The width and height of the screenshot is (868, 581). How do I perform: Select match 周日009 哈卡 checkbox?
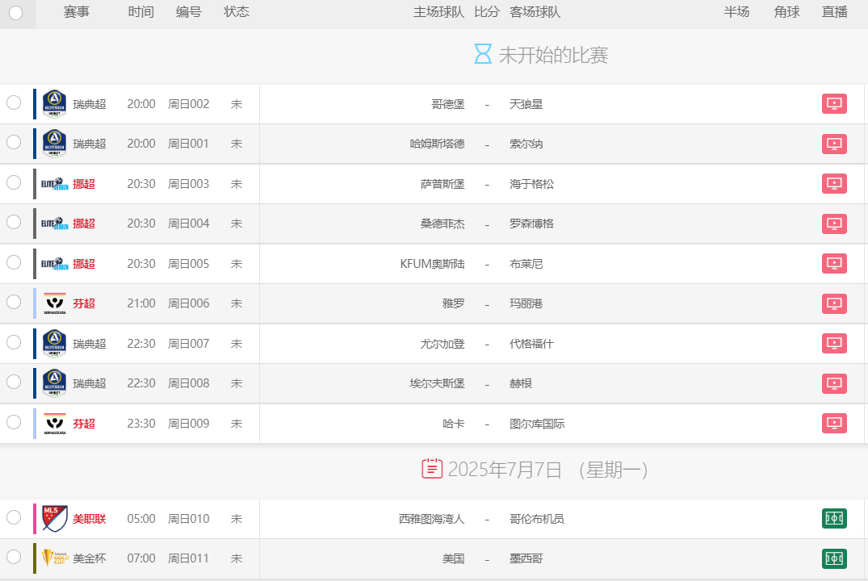point(14,422)
